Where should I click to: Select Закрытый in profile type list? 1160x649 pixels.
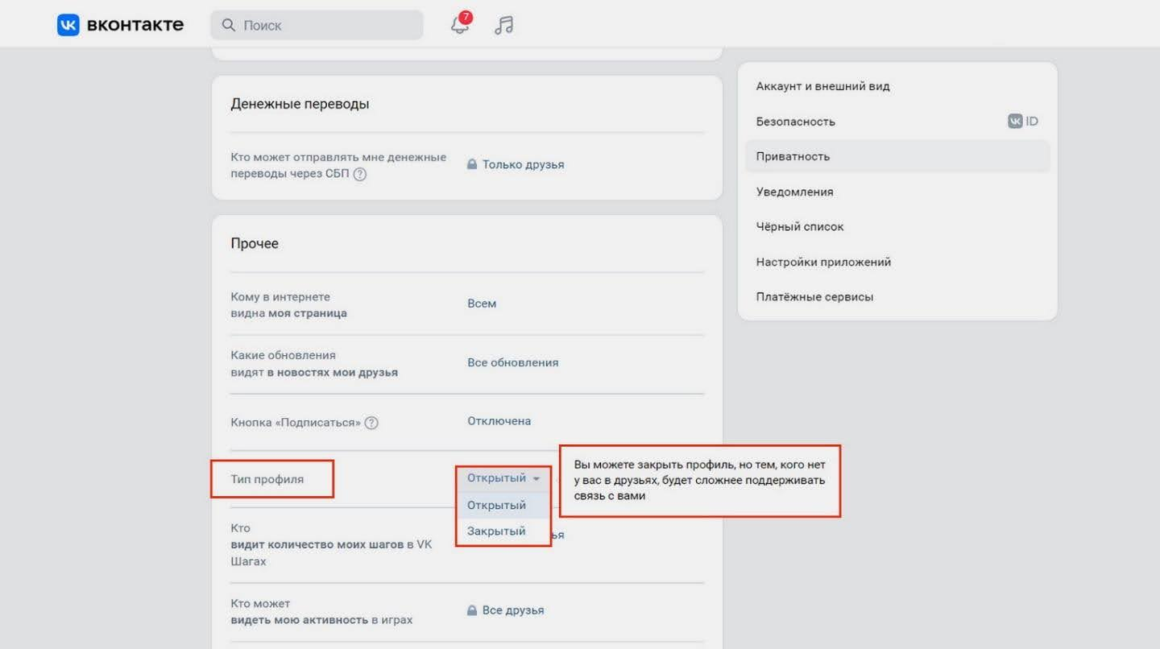click(x=496, y=531)
